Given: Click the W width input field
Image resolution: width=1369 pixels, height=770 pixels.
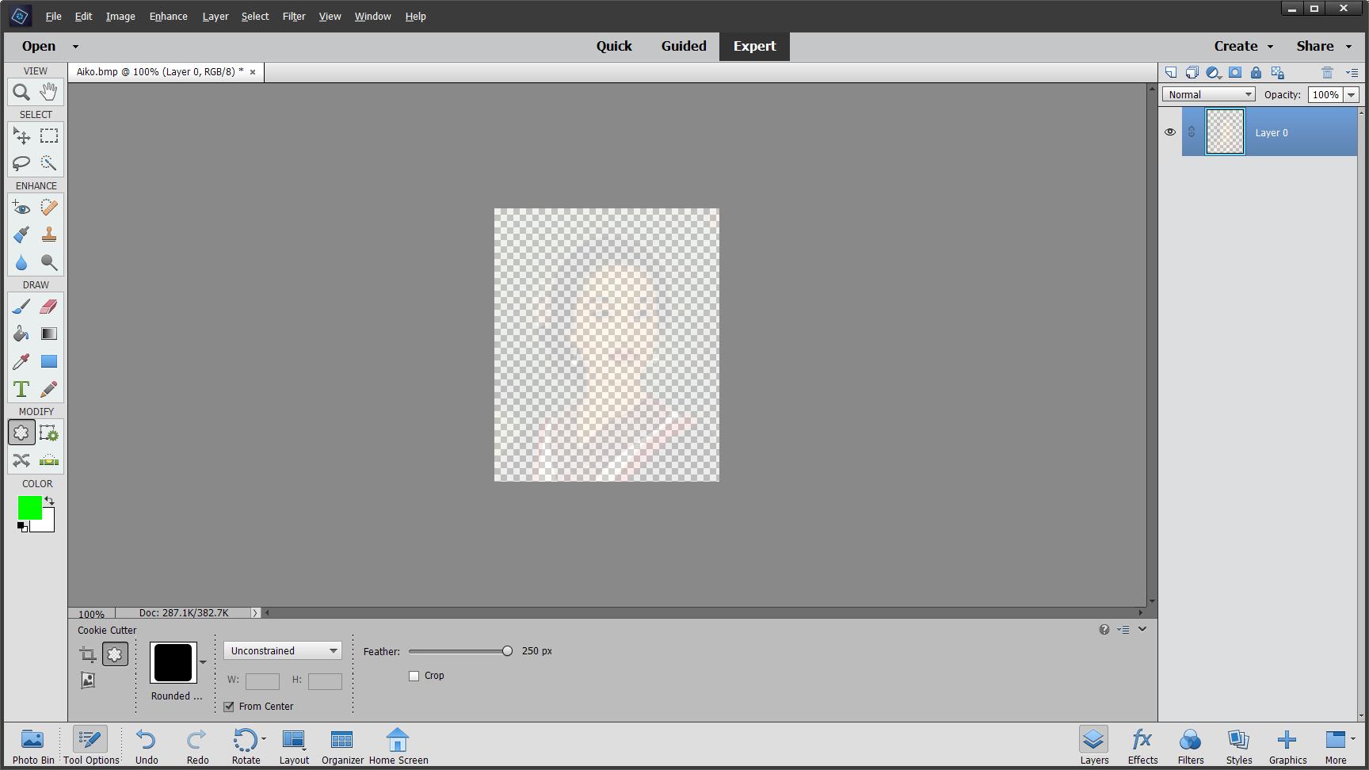Looking at the screenshot, I should click(x=262, y=681).
